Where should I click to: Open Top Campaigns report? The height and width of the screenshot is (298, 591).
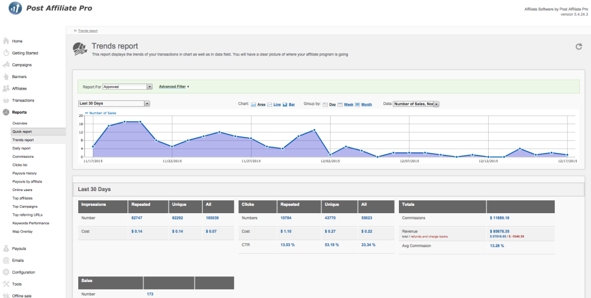click(25, 206)
